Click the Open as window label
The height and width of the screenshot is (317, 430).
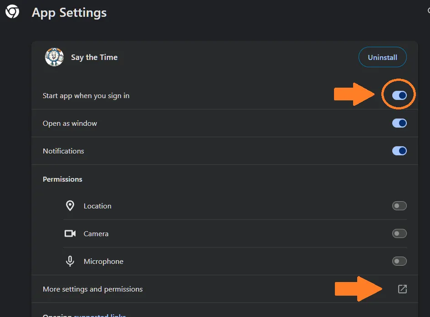pos(70,124)
